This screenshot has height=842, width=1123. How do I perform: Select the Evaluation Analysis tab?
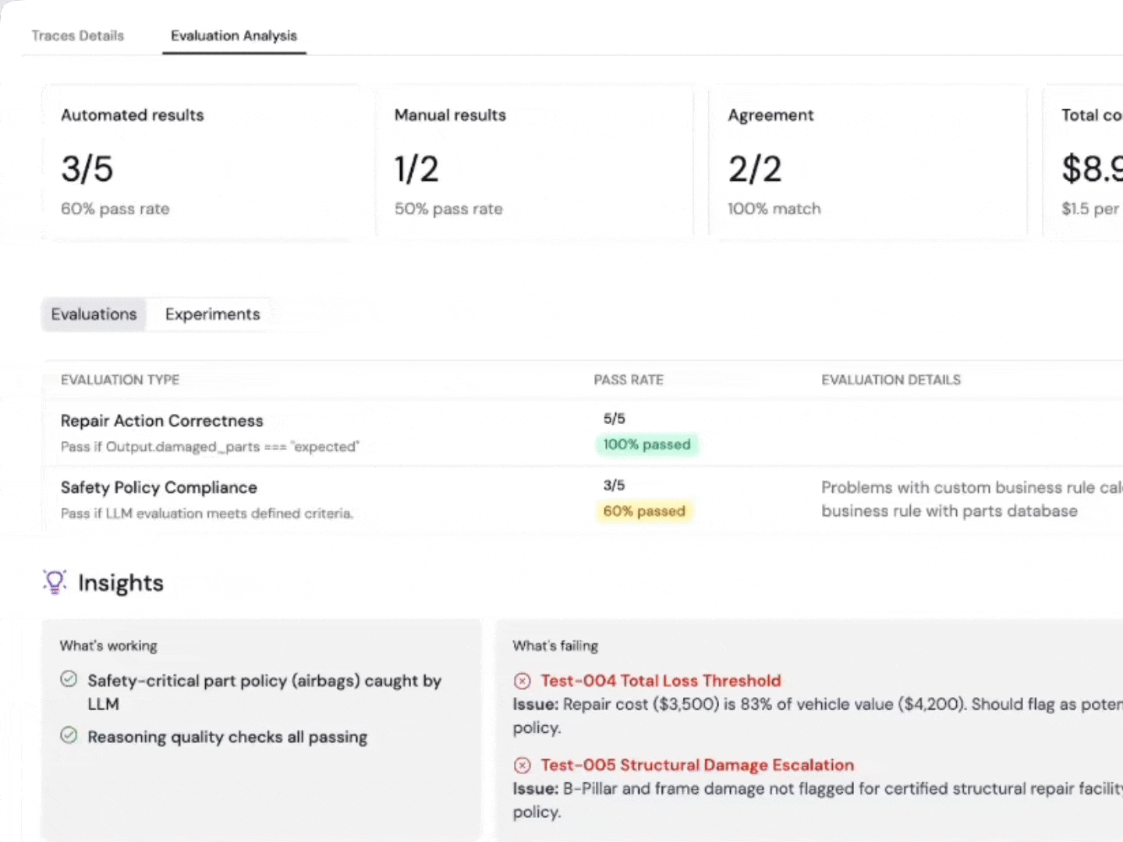click(x=234, y=36)
